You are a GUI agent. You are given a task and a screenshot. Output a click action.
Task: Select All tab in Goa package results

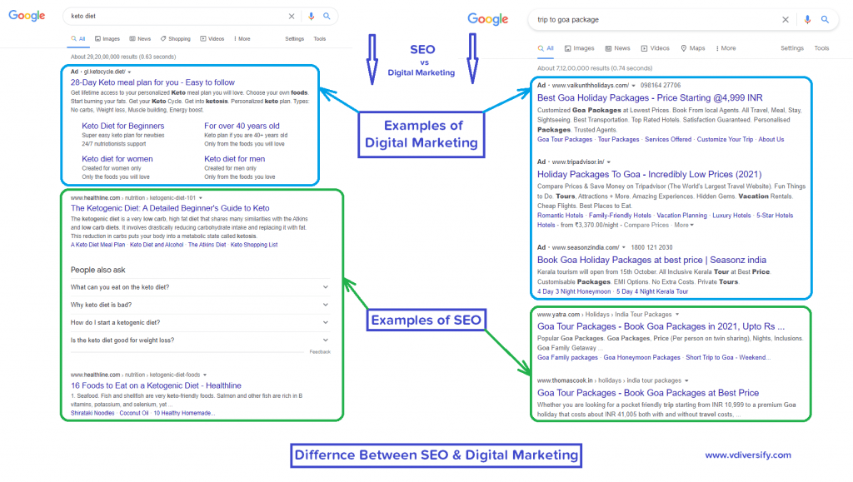(546, 48)
